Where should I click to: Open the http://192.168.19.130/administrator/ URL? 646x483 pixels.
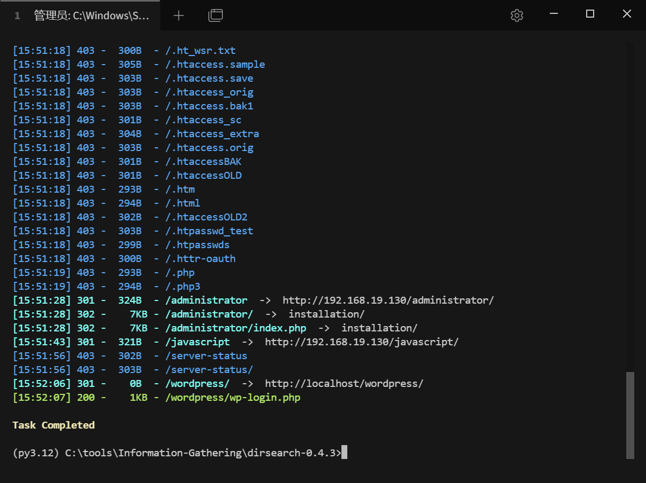click(388, 300)
